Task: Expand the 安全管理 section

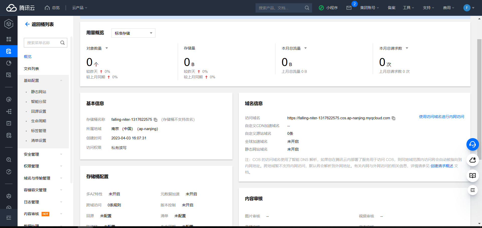Action: point(43,154)
